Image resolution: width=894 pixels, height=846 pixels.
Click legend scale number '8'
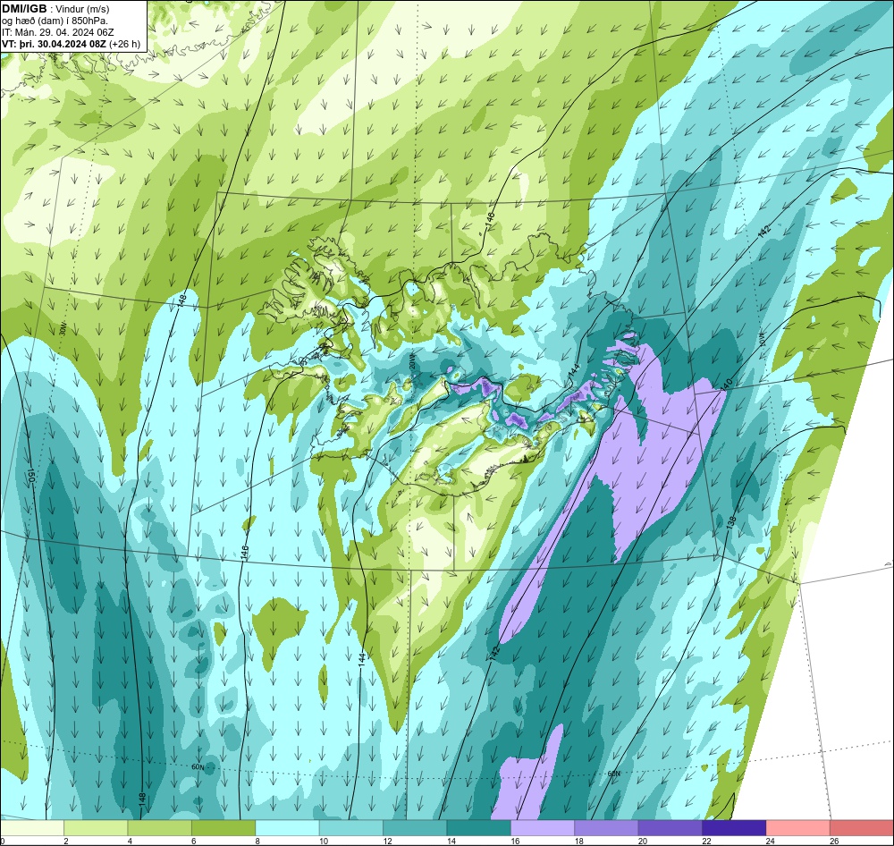[257, 841]
